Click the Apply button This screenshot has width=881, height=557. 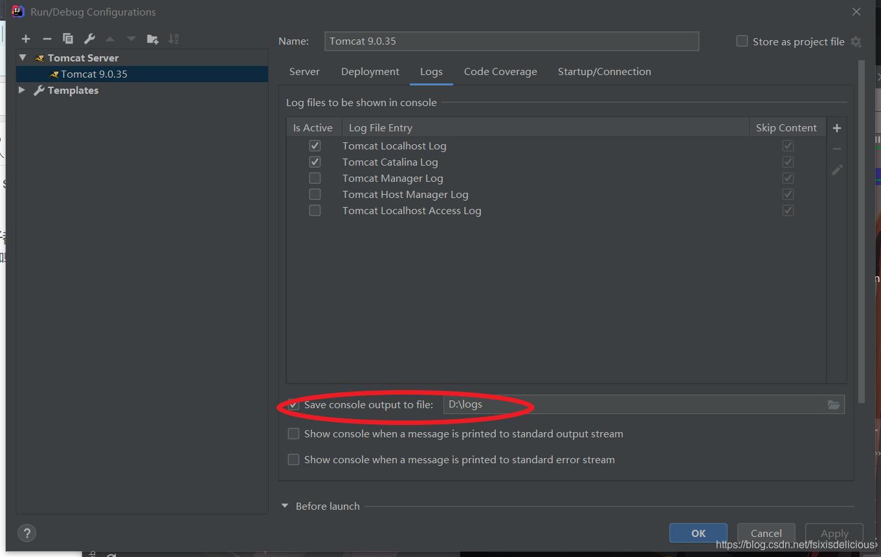pyautogui.click(x=834, y=533)
